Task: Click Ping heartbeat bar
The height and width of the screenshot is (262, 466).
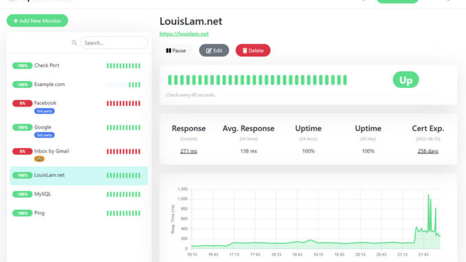Action: (x=123, y=213)
